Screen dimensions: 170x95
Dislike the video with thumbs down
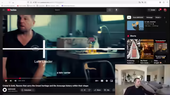89,90
